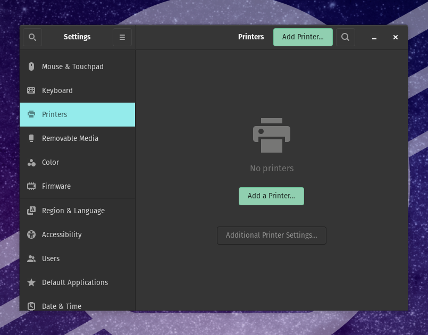Click the large No printers placeholder icon
This screenshot has width=428, height=335.
pyautogui.click(x=271, y=135)
